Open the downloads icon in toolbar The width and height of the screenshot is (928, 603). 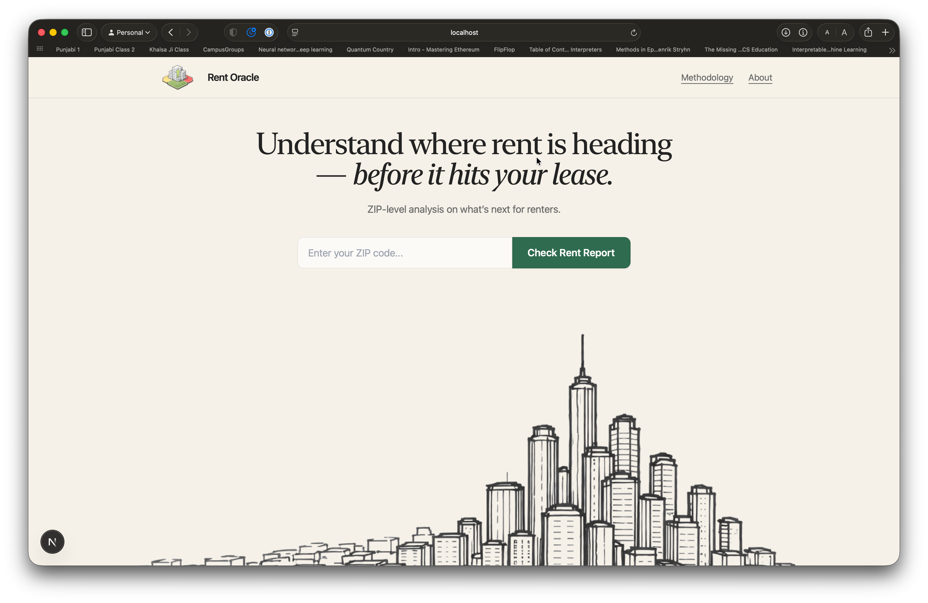point(786,32)
